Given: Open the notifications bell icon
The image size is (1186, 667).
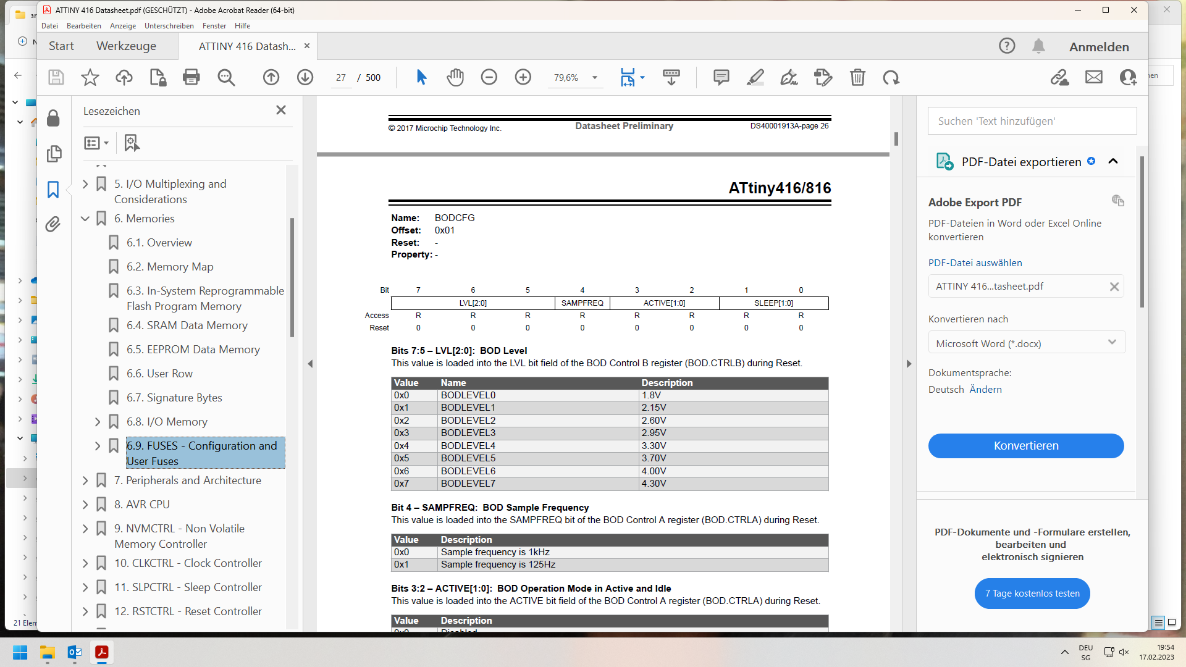Looking at the screenshot, I should pyautogui.click(x=1039, y=46).
